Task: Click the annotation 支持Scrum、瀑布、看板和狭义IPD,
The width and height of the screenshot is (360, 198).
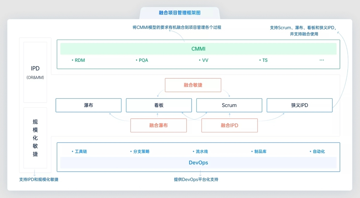Action: click(303, 27)
